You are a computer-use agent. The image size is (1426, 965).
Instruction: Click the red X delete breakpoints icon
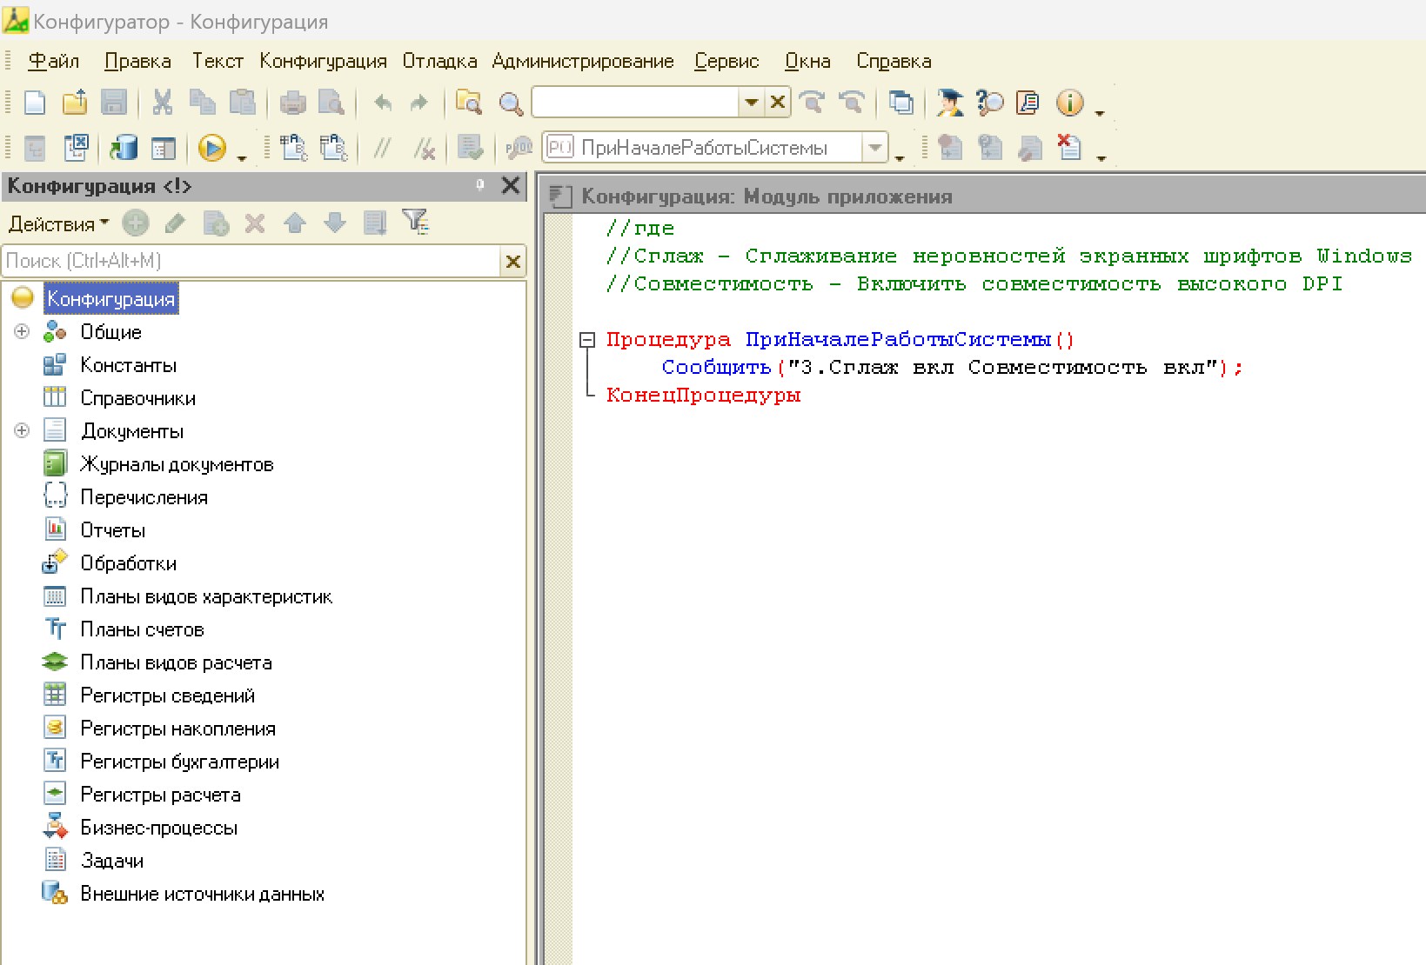point(1068,147)
